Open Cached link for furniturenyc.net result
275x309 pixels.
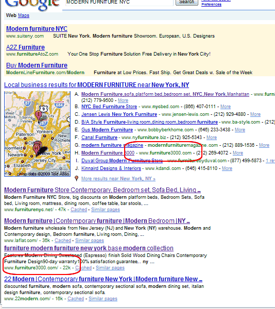coord(79,210)
